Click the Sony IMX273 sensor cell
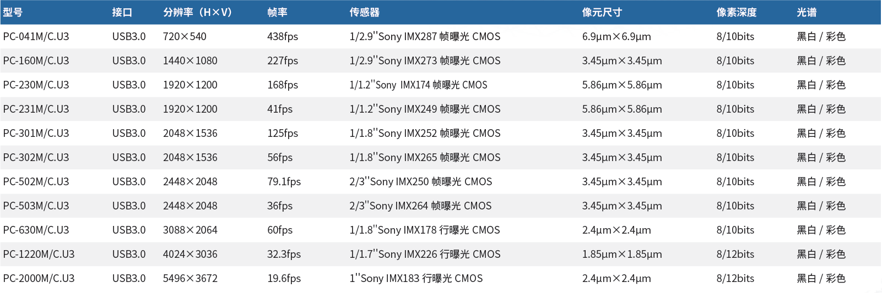 click(x=425, y=60)
